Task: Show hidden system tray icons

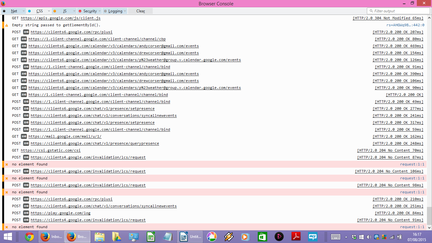Action: (346, 237)
